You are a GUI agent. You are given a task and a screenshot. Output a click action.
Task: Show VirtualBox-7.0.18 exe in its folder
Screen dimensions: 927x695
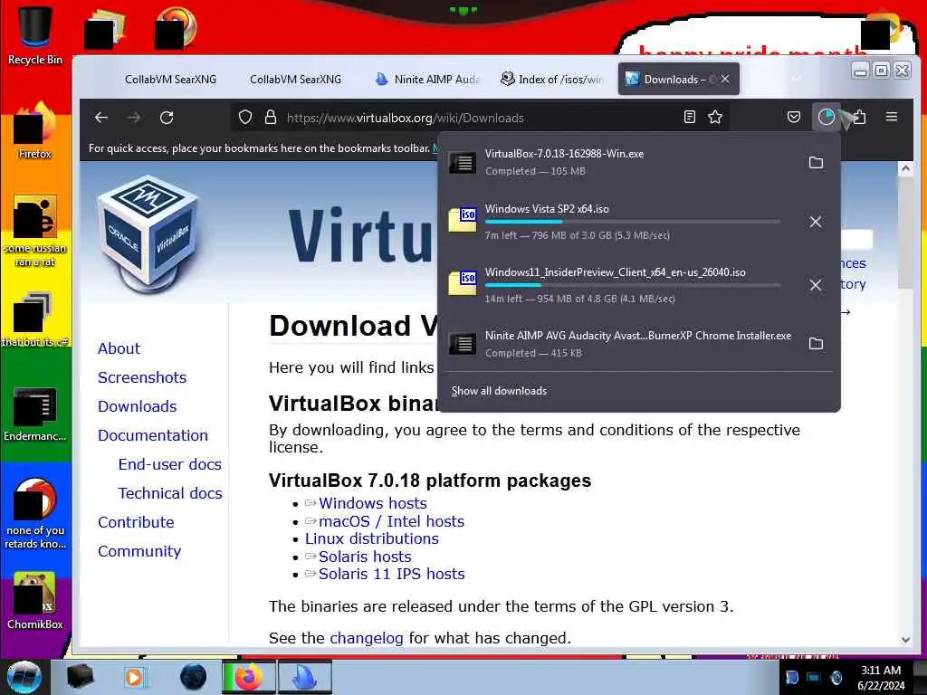(816, 163)
